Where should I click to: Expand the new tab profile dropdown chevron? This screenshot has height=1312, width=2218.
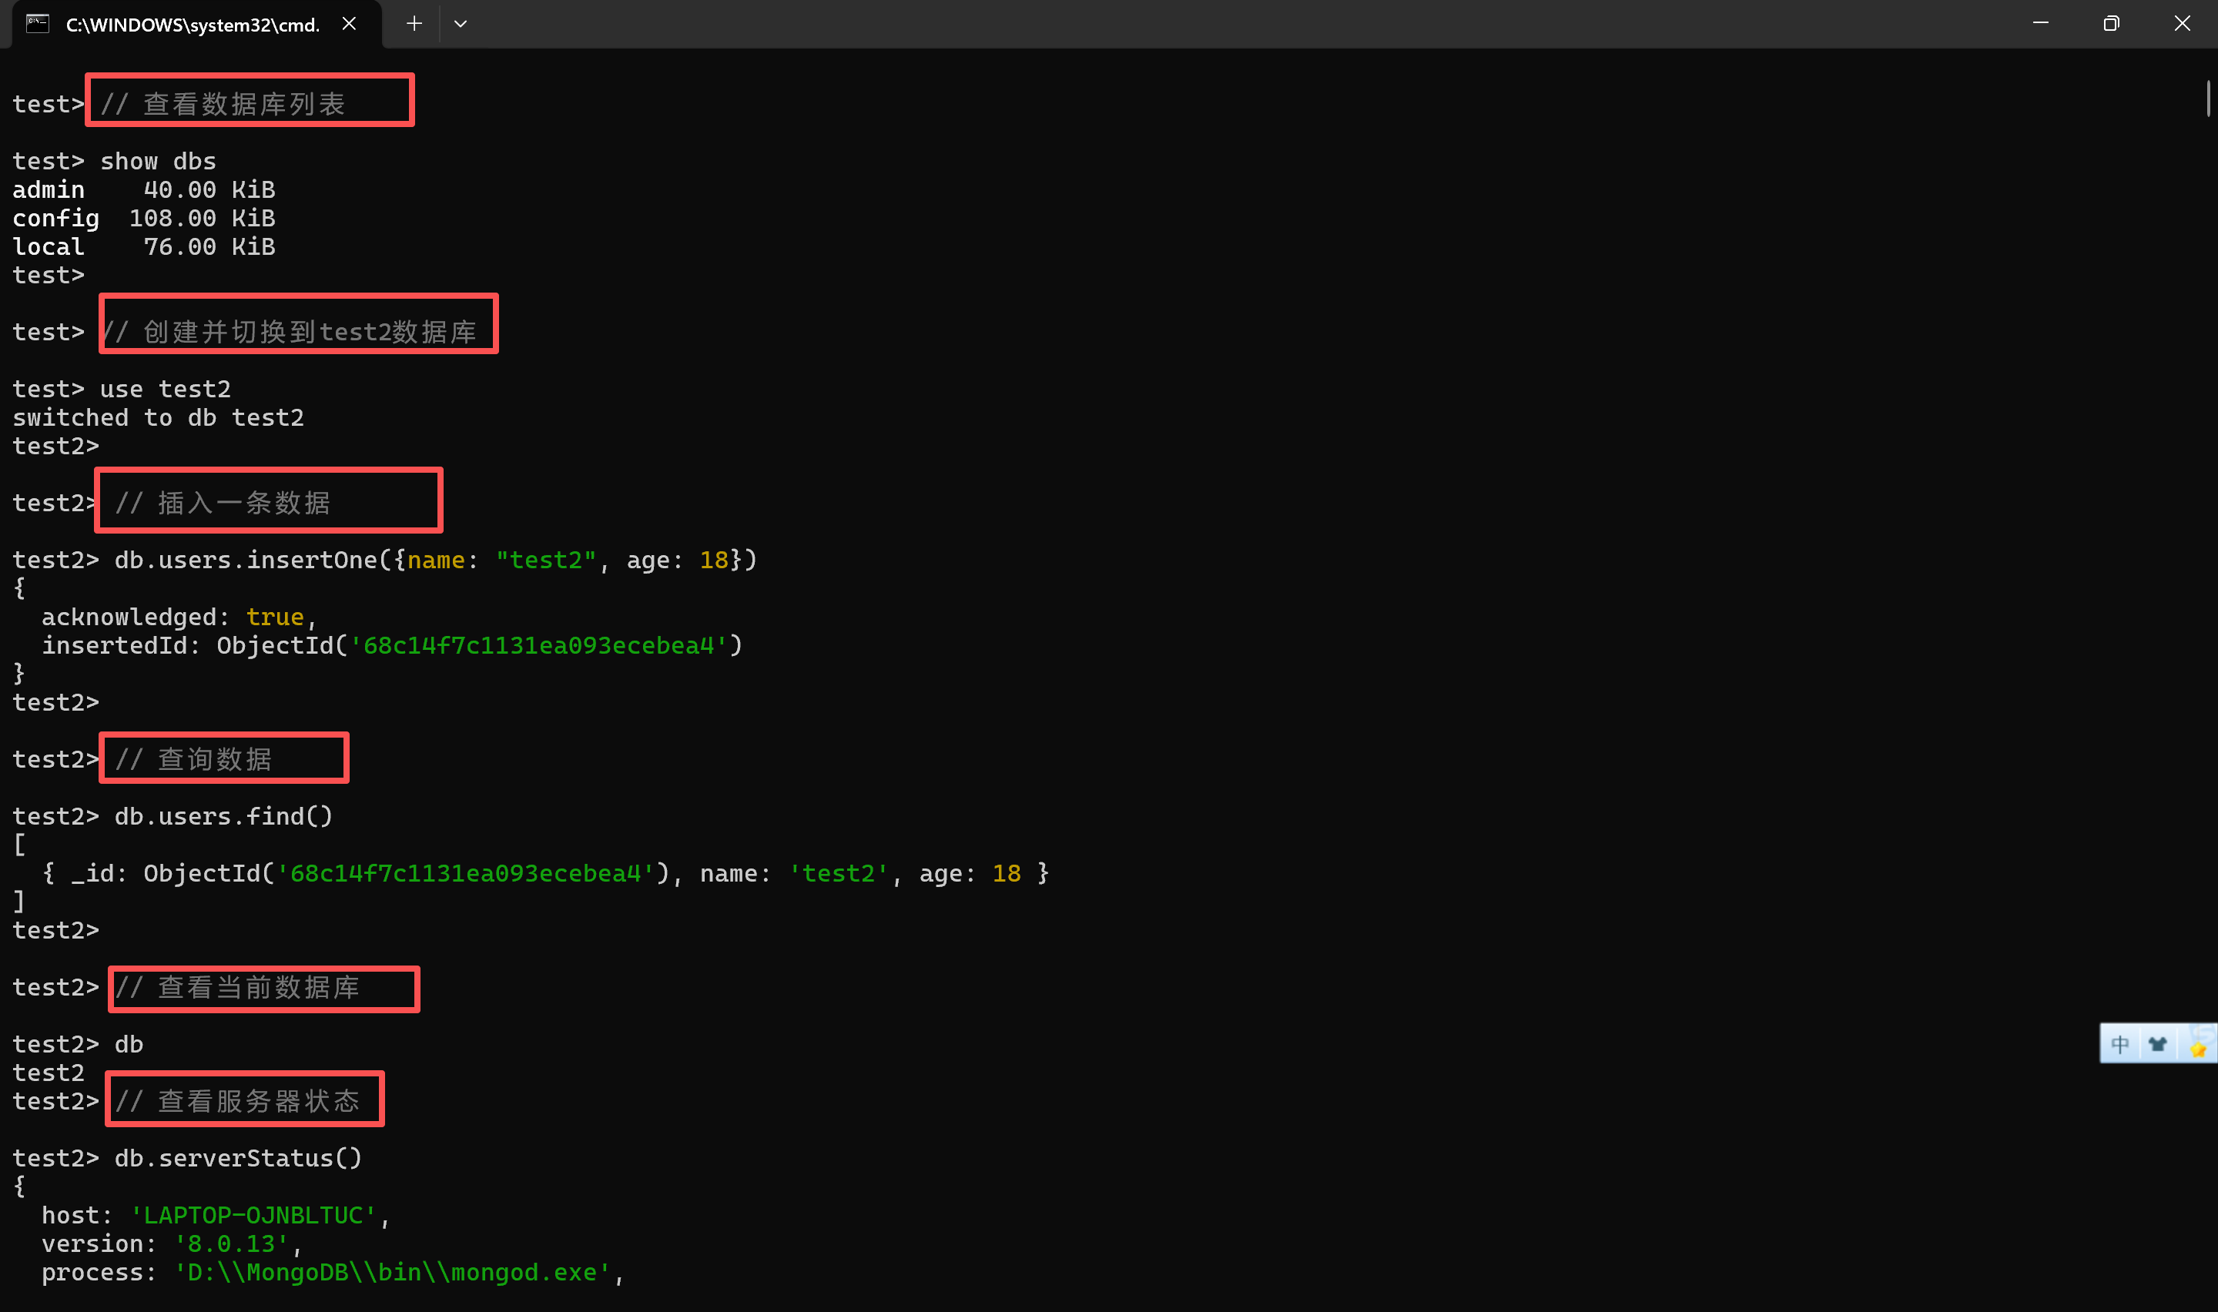click(461, 24)
